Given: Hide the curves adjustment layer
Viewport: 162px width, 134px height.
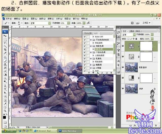Looking at the screenshot, I should pos(123,57).
